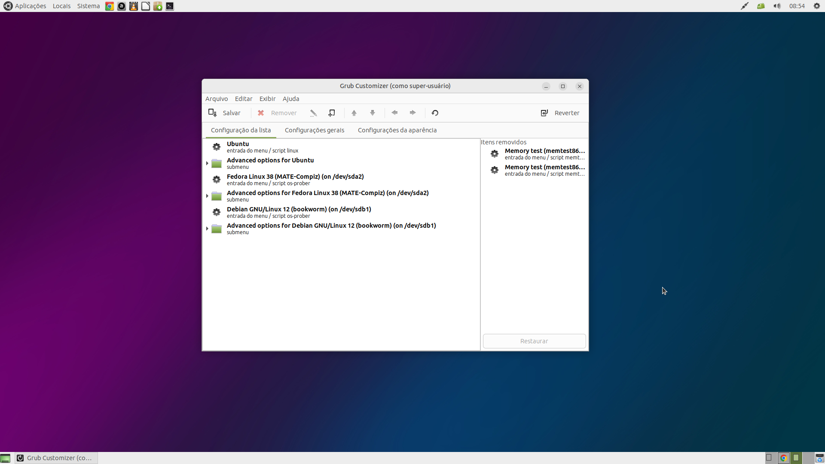
Task: Click gear icon beside Debian GNU/Linux 12 entry
Action: click(217, 212)
